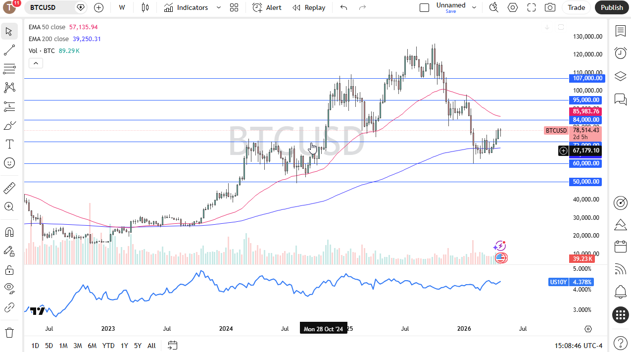Open the go to date calendar icon

173,345
